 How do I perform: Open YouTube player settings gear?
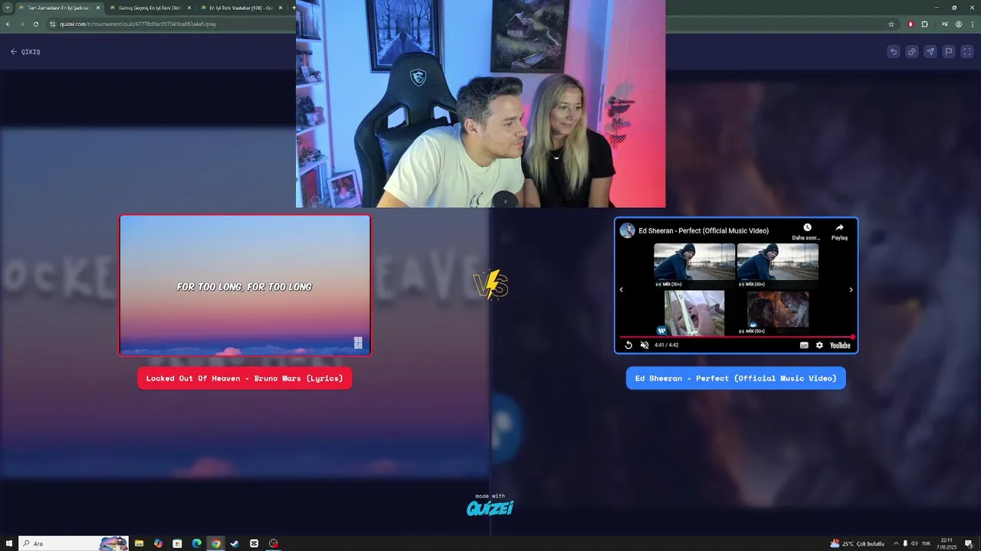click(819, 345)
